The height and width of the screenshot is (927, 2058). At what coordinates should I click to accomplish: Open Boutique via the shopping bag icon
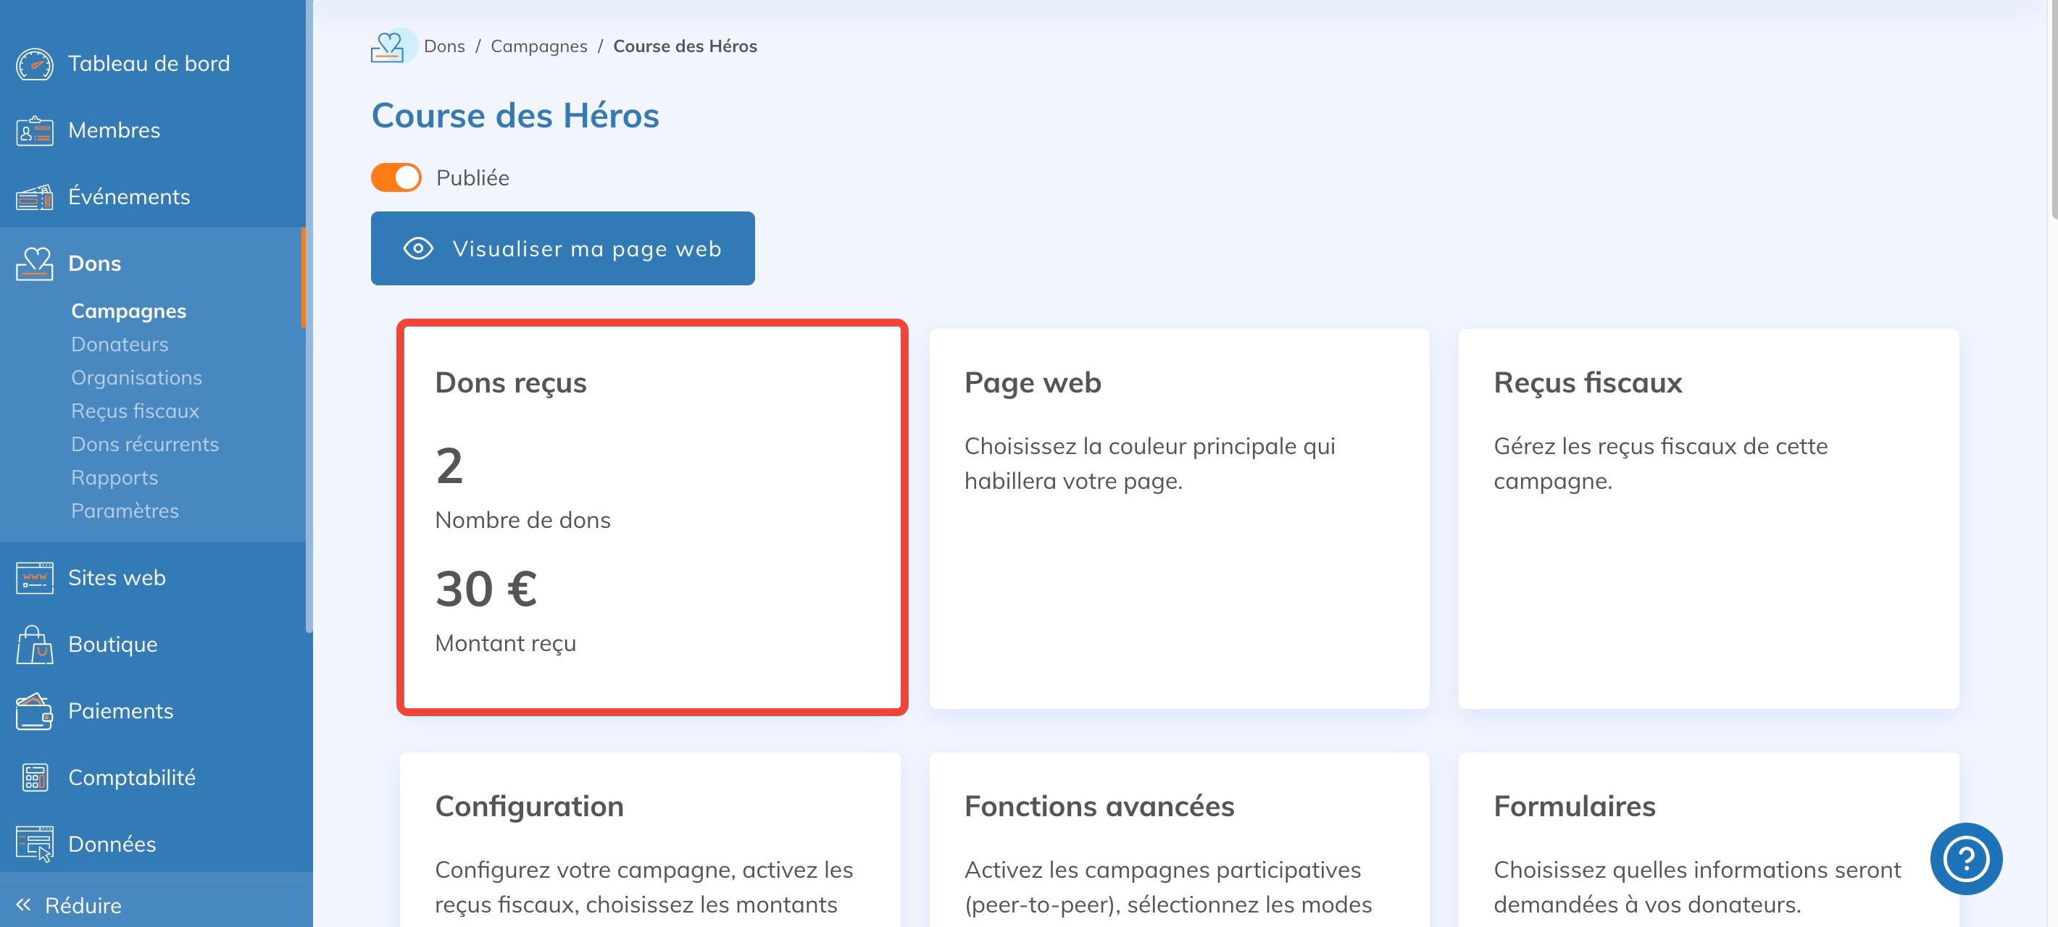34,645
